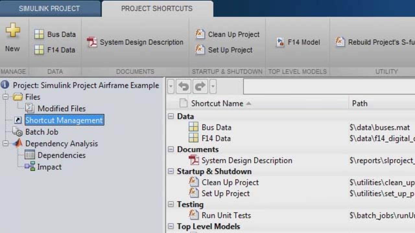Collapse the Dependency Analysis tree node
415x233 pixels.
(6, 143)
